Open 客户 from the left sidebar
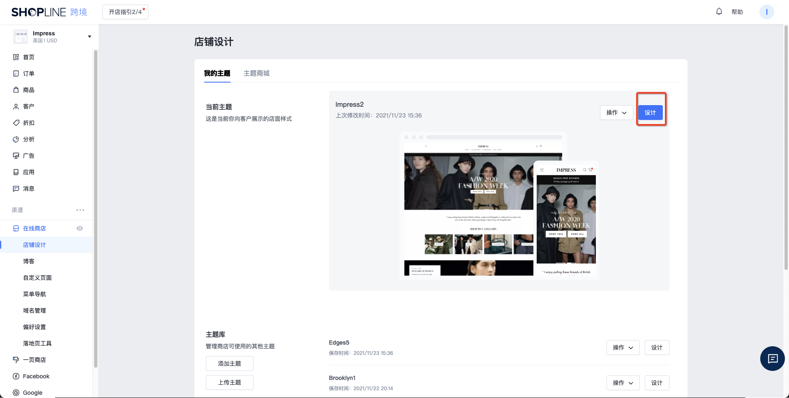Image resolution: width=789 pixels, height=398 pixels. (x=28, y=106)
